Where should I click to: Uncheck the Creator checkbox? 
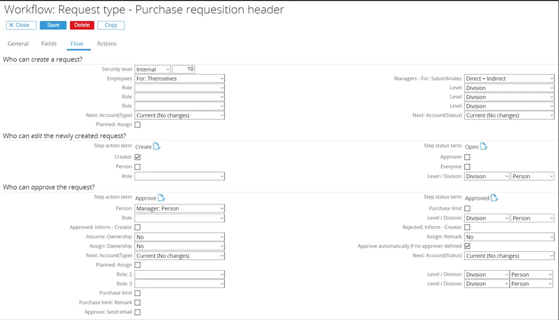pyautogui.click(x=137, y=157)
